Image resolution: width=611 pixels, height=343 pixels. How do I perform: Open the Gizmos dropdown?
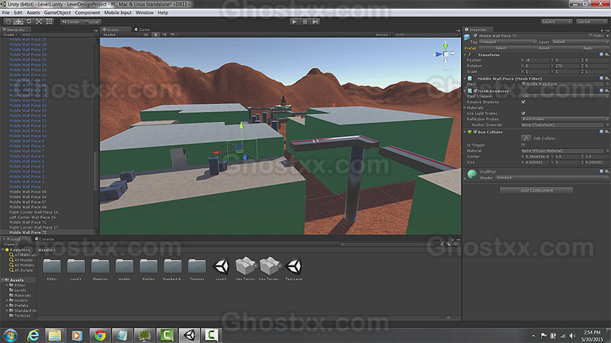pos(383,35)
